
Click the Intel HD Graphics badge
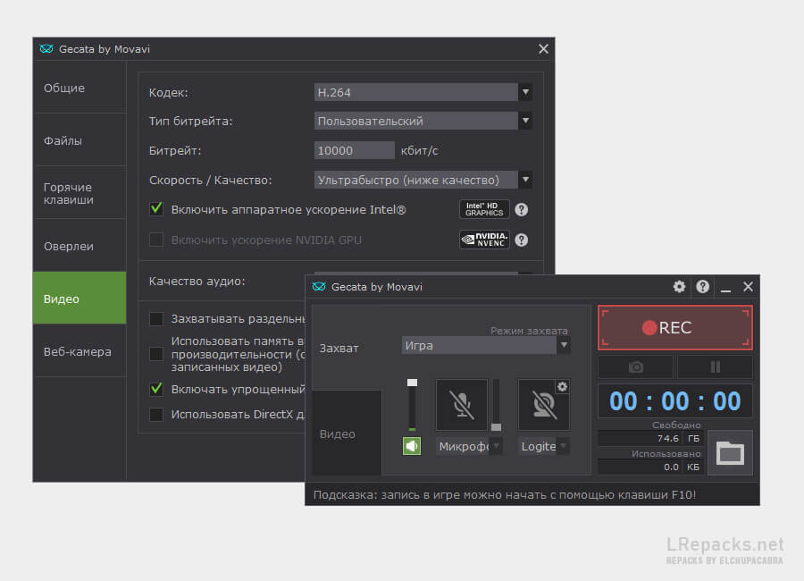484,209
